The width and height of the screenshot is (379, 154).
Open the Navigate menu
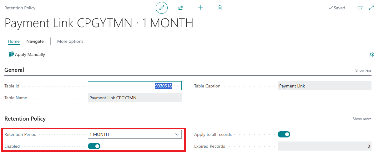point(35,41)
